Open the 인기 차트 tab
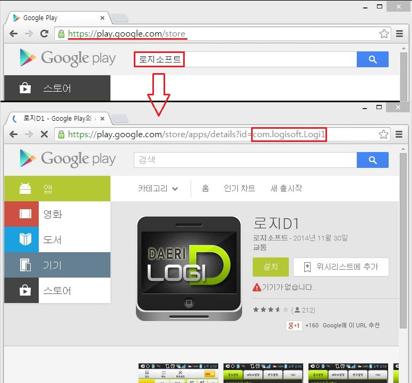 click(239, 189)
